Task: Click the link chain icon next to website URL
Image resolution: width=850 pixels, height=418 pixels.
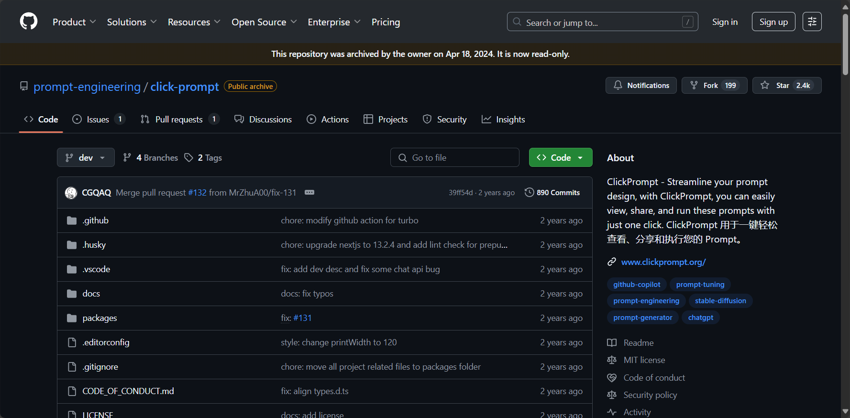Action: click(x=611, y=262)
